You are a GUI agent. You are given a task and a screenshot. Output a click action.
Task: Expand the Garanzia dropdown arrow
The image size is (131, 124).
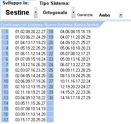click(x=121, y=15)
